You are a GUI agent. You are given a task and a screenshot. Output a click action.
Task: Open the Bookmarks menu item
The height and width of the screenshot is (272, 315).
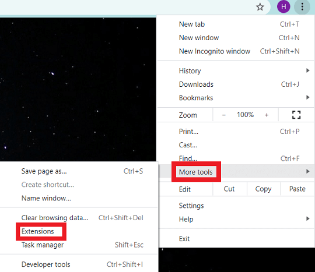(236, 98)
